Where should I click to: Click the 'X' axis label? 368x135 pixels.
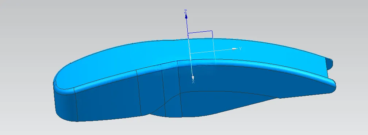coord(193,82)
